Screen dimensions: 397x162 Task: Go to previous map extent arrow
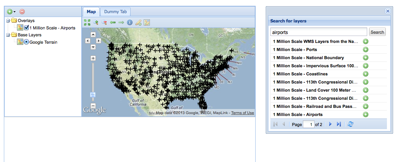pos(113,22)
